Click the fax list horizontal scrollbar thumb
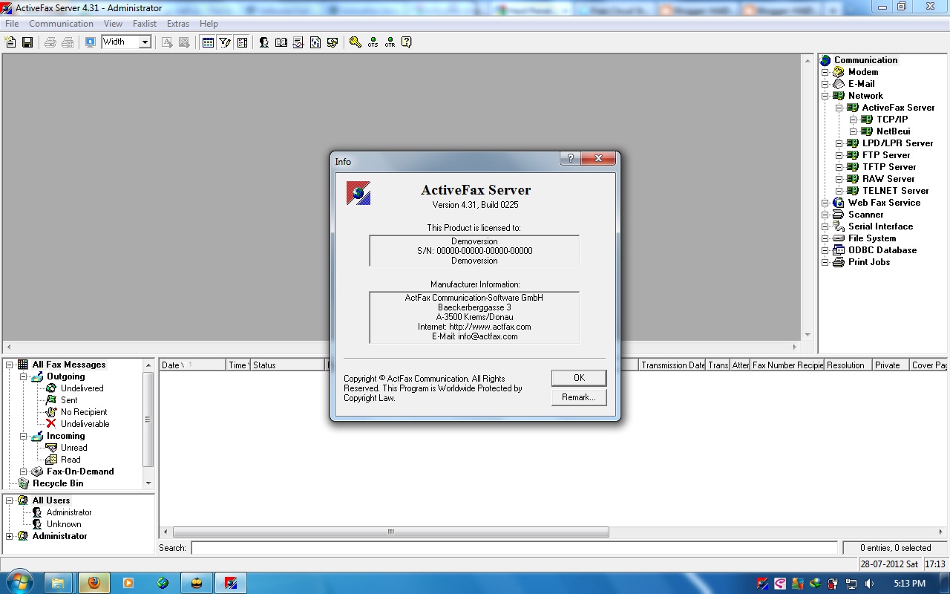 [x=391, y=532]
